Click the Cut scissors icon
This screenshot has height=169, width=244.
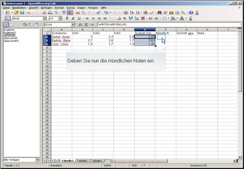pyautogui.click(x=78, y=13)
